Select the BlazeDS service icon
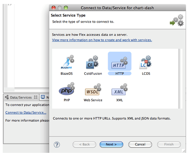 (67, 62)
